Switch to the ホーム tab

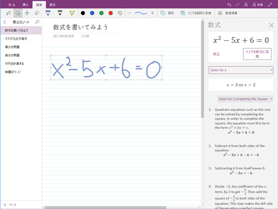click(x=12, y=5)
